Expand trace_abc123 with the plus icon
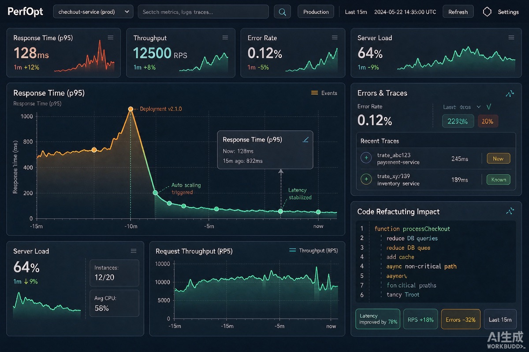This screenshot has width=529, height=352. (x=366, y=158)
